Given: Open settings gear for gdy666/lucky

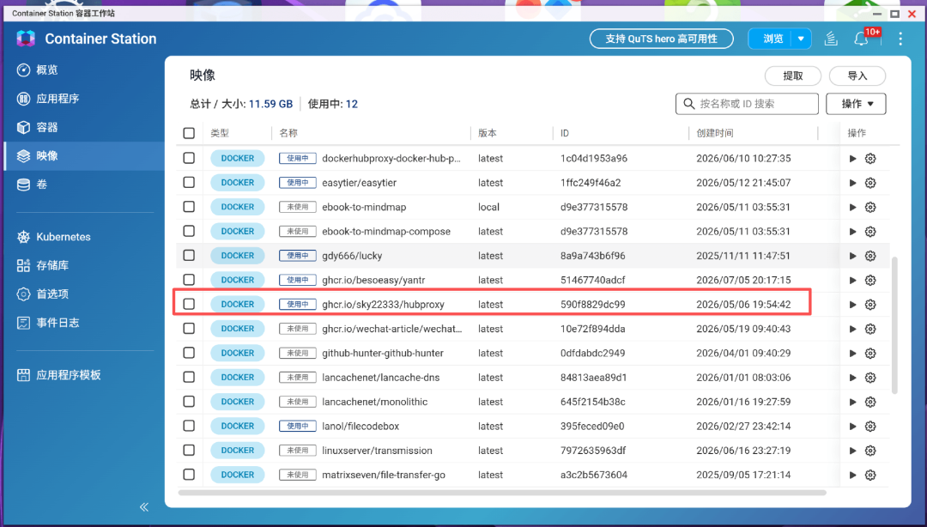Looking at the screenshot, I should coord(870,256).
